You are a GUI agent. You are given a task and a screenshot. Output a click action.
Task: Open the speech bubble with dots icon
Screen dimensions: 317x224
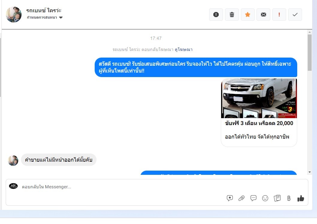(253, 198)
